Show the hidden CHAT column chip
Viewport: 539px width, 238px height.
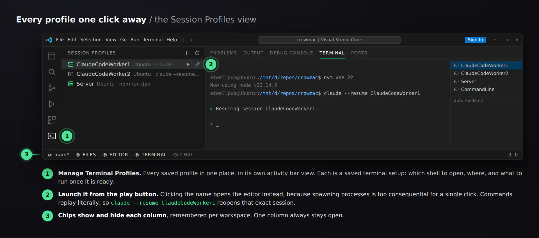click(x=183, y=155)
